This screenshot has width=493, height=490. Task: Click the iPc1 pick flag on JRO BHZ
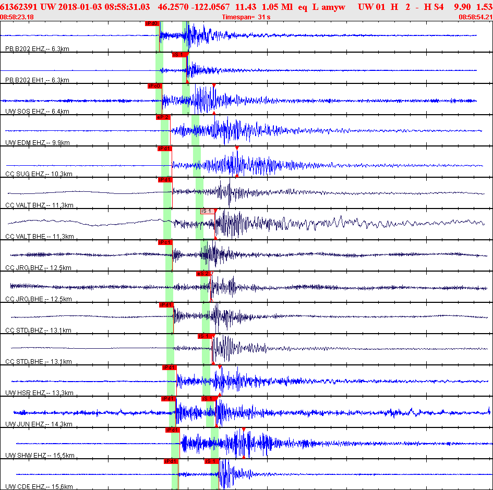[x=165, y=242]
